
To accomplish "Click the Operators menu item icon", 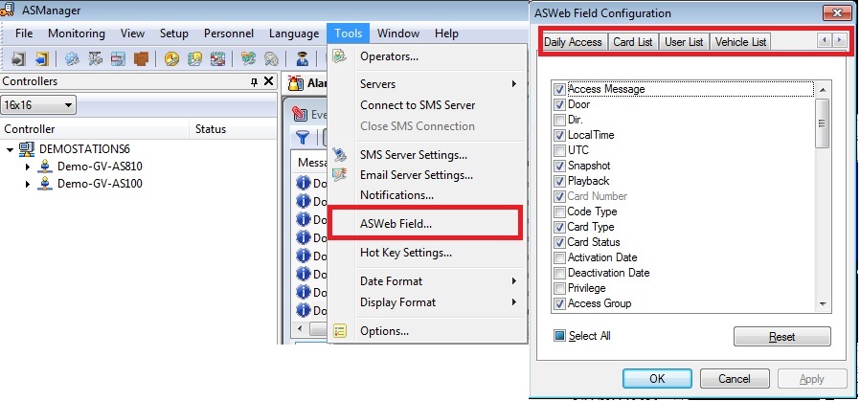I will [x=340, y=56].
